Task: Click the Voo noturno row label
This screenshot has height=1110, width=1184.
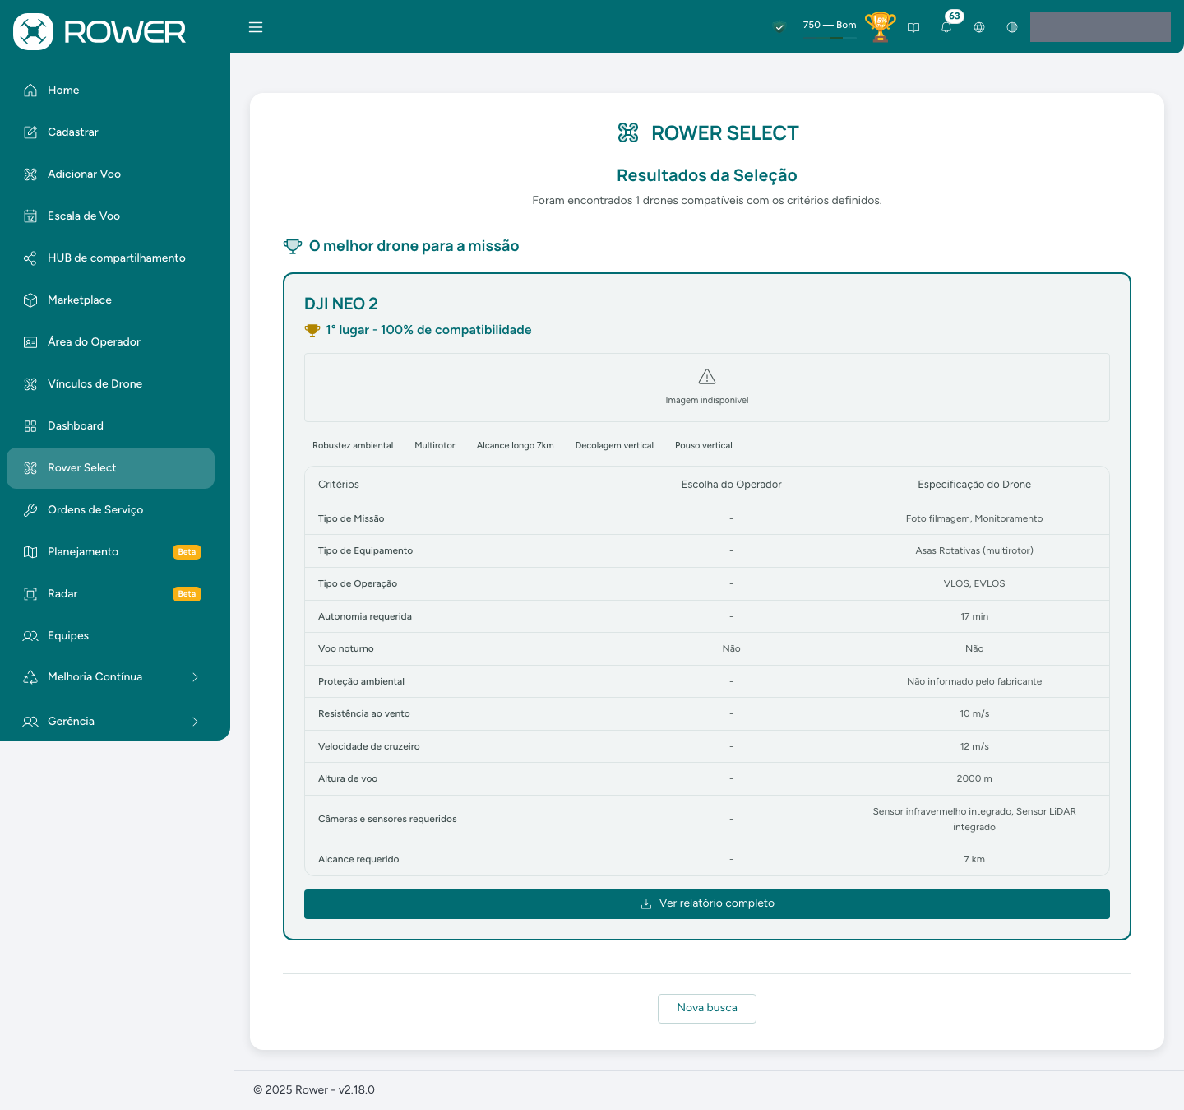Action: coord(346,649)
